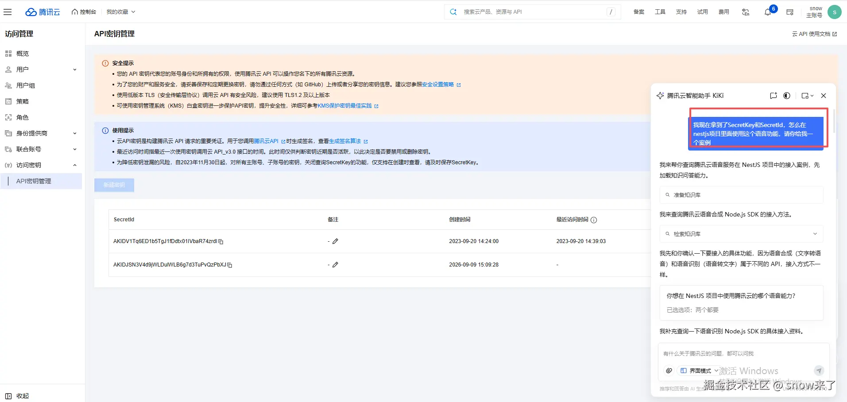Open the hamburger navigation menu
847x402 pixels.
tap(8, 12)
